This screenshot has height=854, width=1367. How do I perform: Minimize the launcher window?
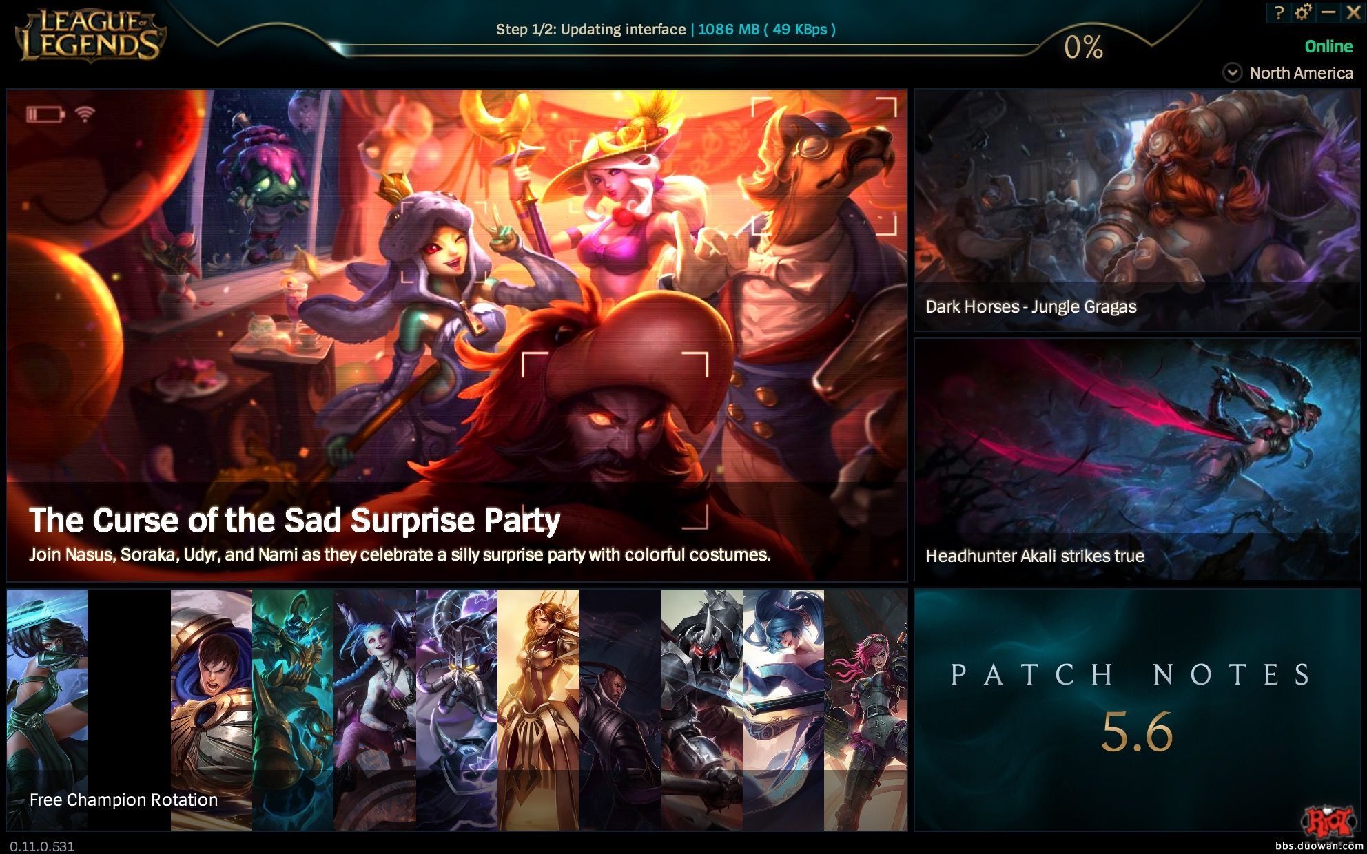click(x=1328, y=12)
